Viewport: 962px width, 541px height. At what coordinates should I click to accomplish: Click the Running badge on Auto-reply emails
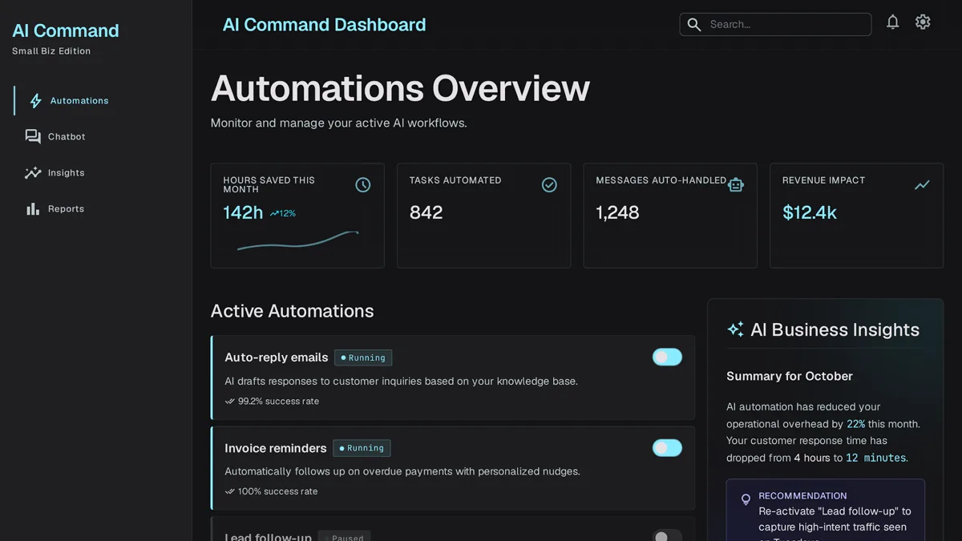[363, 358]
